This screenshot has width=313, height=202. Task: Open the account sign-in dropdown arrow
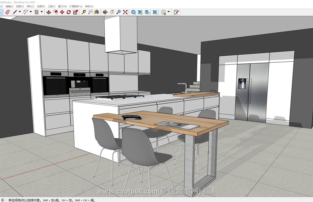pos(168,12)
